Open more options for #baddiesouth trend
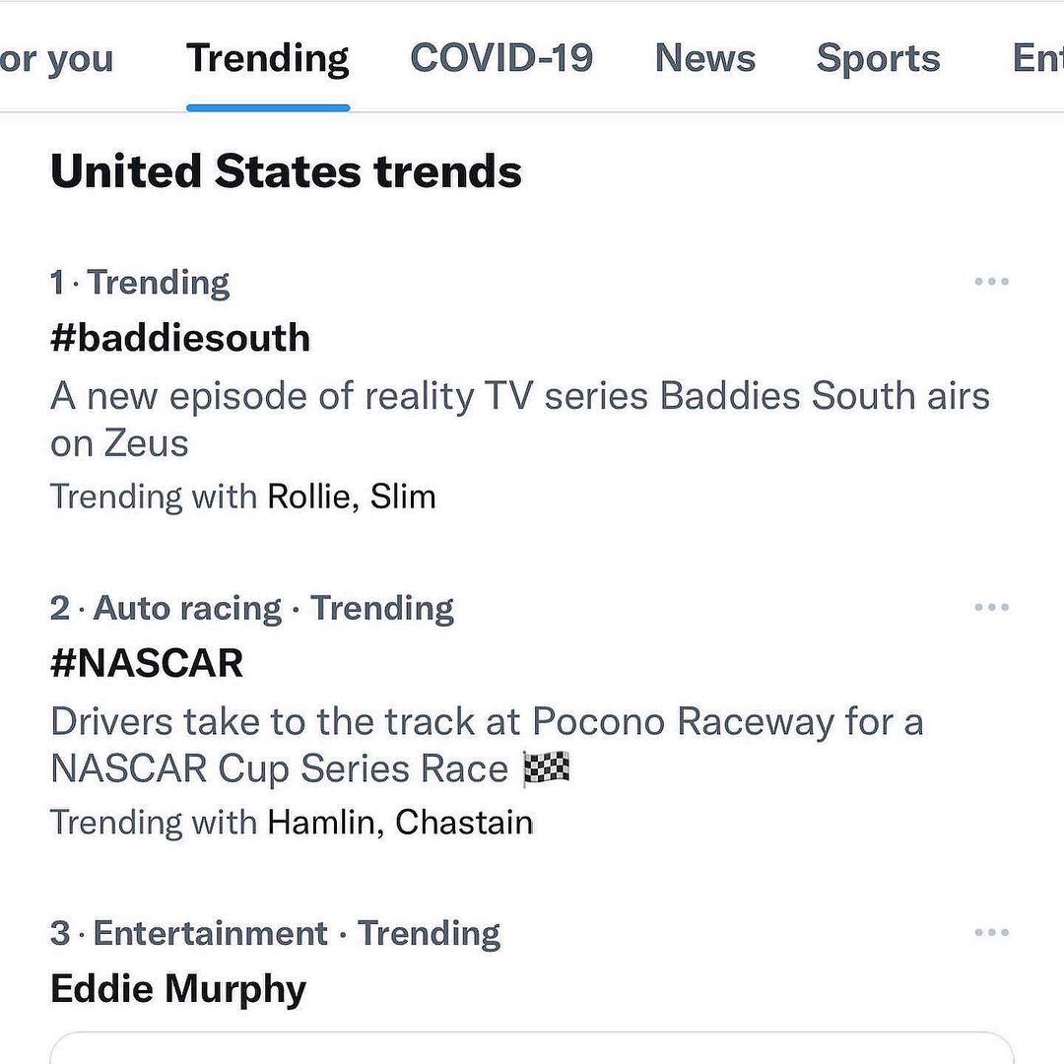 [991, 282]
